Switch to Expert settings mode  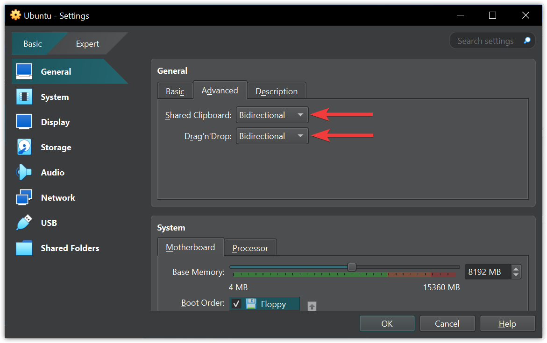[87, 43]
